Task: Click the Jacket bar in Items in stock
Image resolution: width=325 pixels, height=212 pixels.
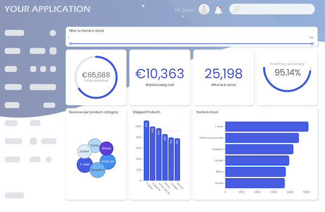Action: tap(257, 160)
